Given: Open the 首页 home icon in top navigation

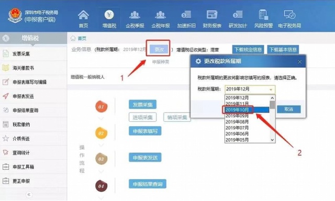Looking at the screenshot, I should (83, 15).
